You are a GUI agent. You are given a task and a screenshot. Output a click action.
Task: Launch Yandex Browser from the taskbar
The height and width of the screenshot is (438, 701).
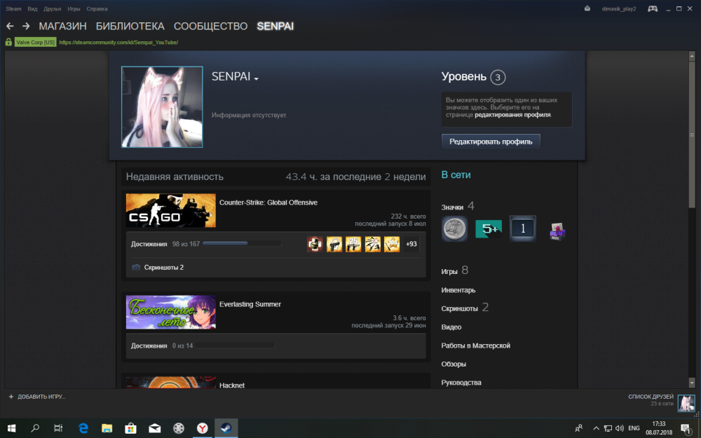tap(203, 428)
